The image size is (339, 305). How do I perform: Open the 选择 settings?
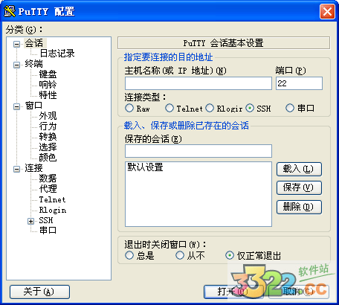pos(48,147)
